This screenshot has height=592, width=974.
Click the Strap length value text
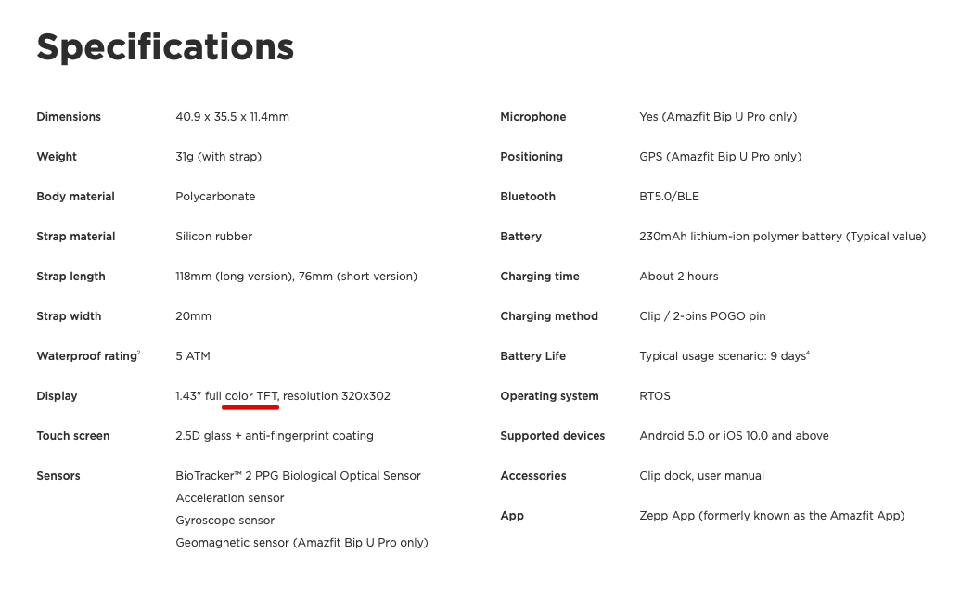click(x=296, y=277)
